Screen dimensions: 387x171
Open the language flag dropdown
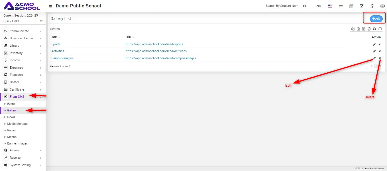330,6
